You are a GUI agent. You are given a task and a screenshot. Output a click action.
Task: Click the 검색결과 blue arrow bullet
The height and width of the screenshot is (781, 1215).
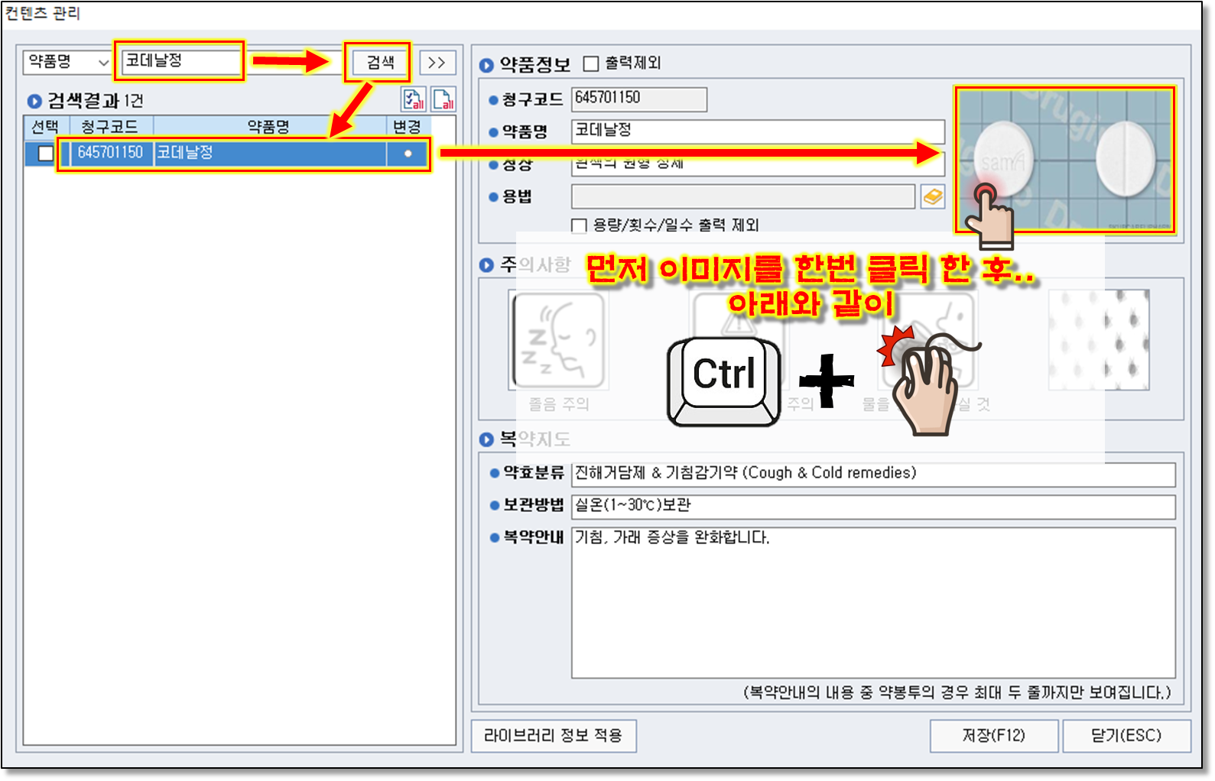tap(34, 101)
